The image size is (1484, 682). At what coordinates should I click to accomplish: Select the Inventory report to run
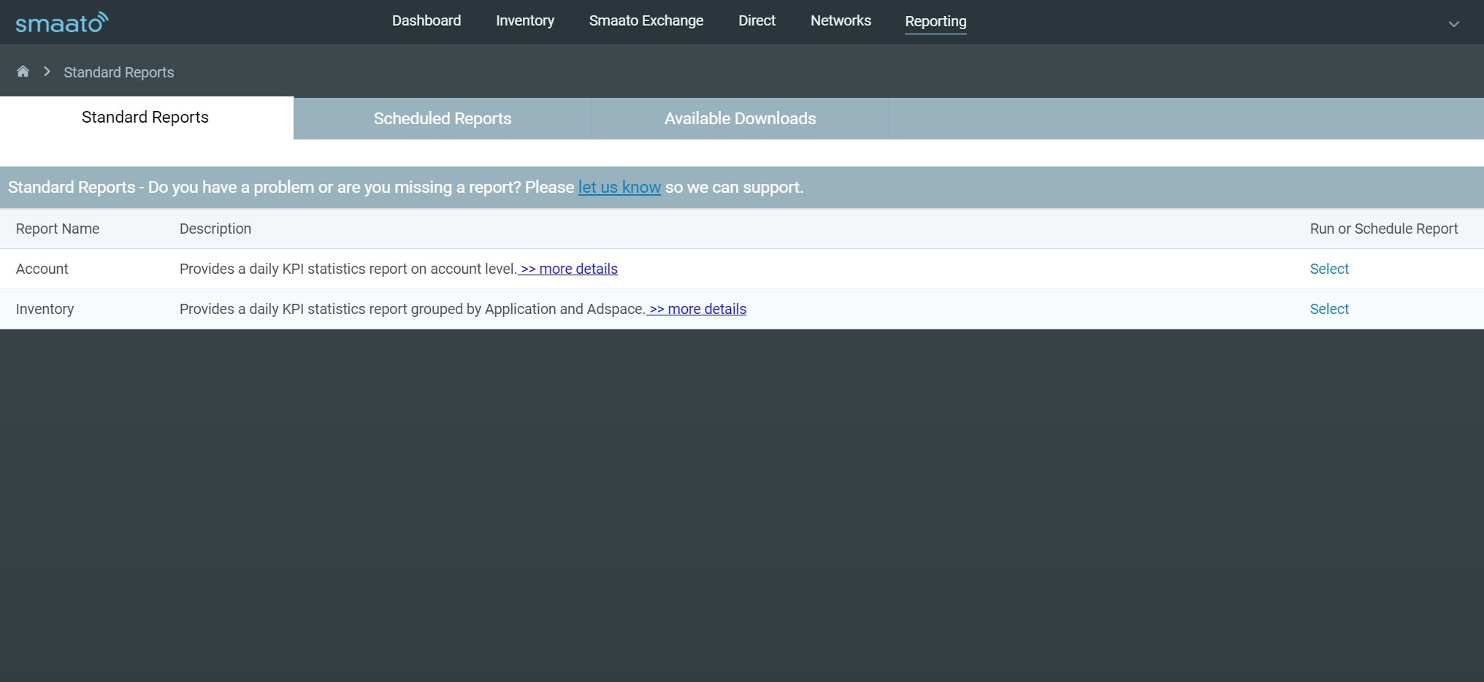point(1329,309)
